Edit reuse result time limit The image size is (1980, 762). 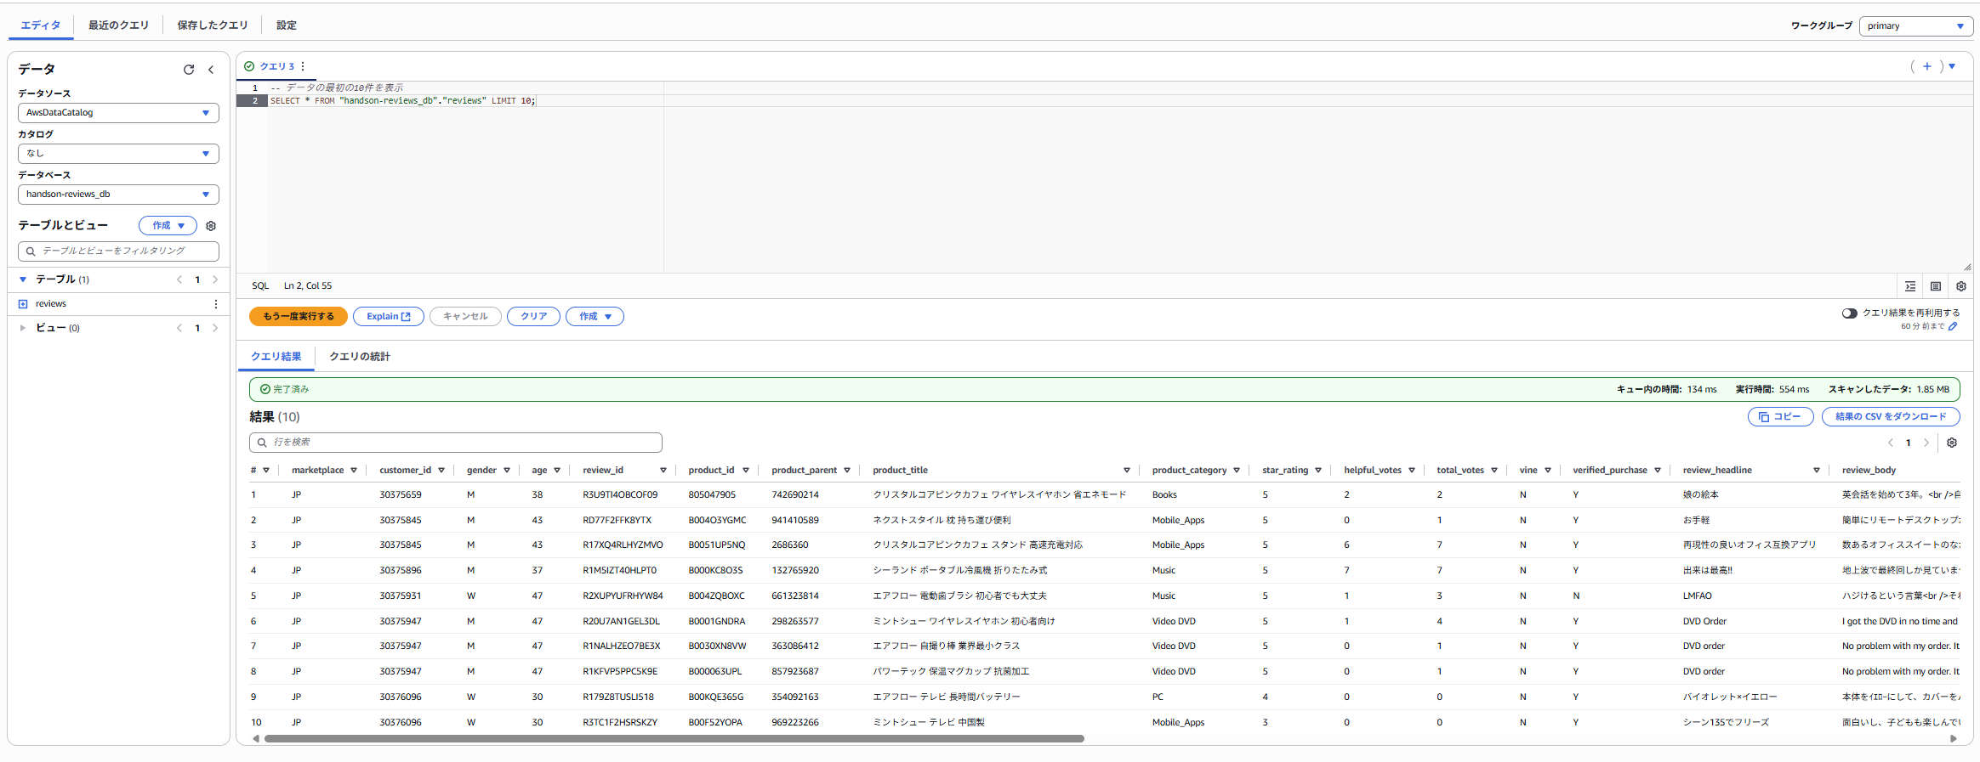1953,326
